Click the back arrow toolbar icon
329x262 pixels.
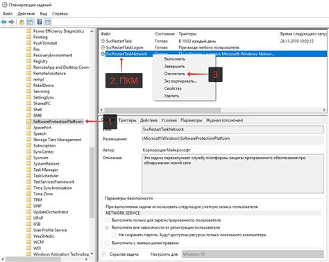(x=4, y=22)
